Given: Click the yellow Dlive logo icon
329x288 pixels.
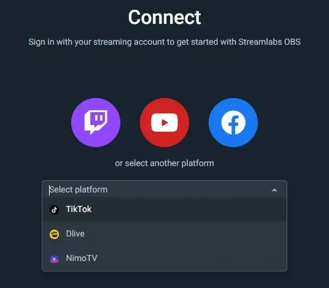Looking at the screenshot, I should click(54, 234).
